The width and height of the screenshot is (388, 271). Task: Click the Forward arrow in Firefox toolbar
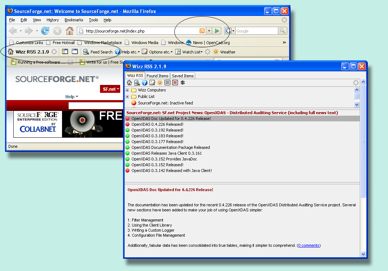(x=29, y=31)
